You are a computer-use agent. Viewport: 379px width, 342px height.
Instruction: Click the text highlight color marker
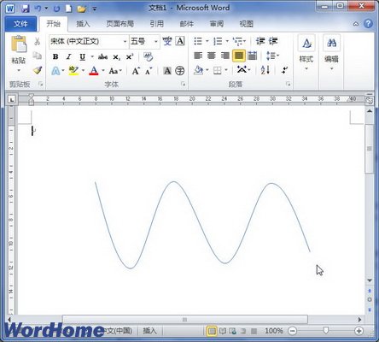click(x=73, y=71)
